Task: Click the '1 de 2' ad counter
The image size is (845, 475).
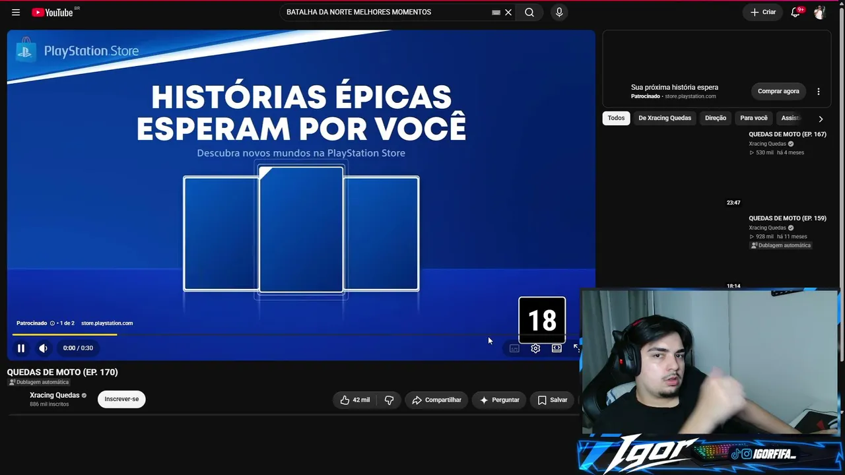Action: (67, 323)
